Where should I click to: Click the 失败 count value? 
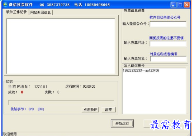tap(58, 92)
